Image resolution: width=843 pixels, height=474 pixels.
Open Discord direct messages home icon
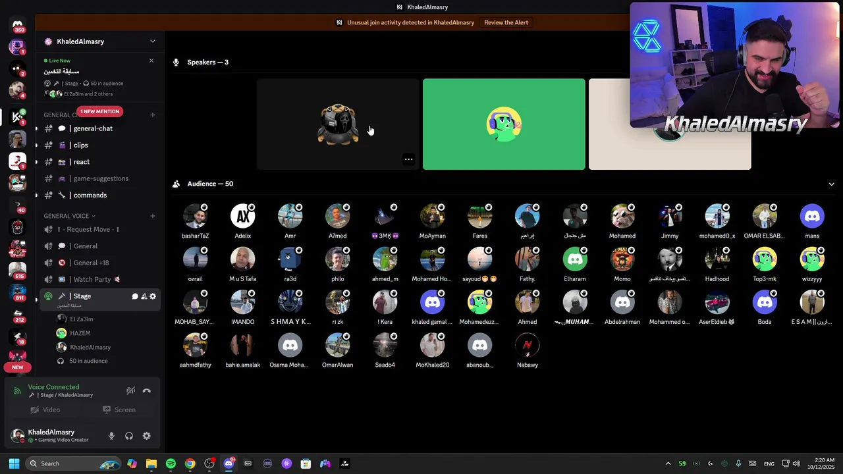pos(18,25)
